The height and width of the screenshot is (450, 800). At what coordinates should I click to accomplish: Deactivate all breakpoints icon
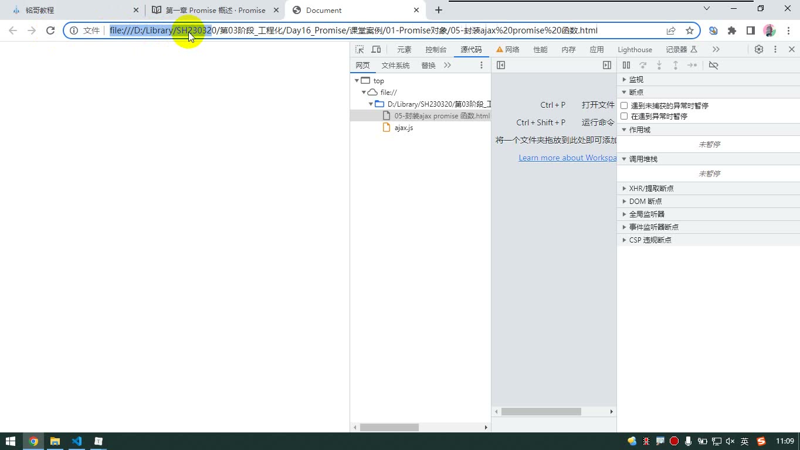point(713,65)
